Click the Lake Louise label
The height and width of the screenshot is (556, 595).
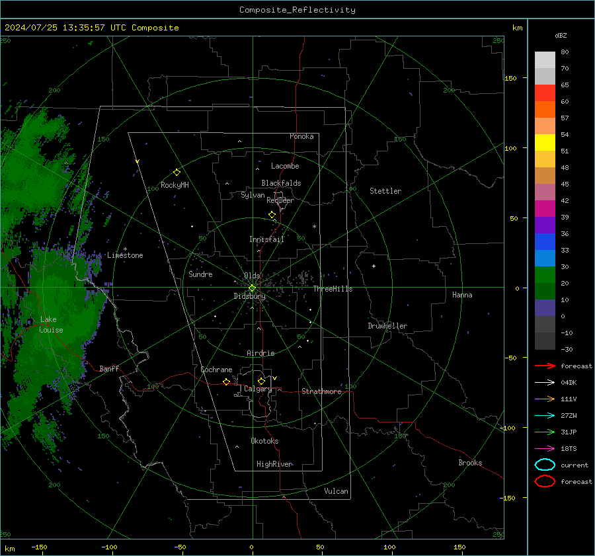pos(52,325)
